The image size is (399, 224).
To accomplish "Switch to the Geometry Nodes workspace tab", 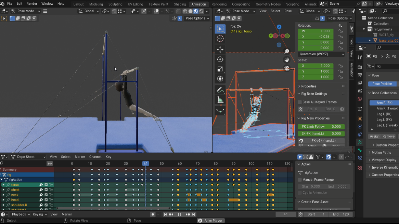I will (x=268, y=4).
